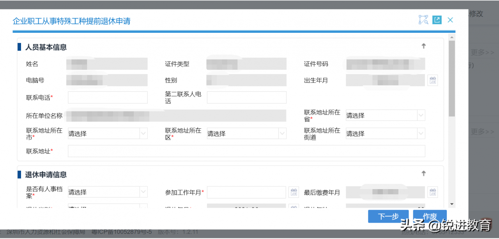Click the 作废 button
Viewport: 499px width, 239px height.
(430, 216)
